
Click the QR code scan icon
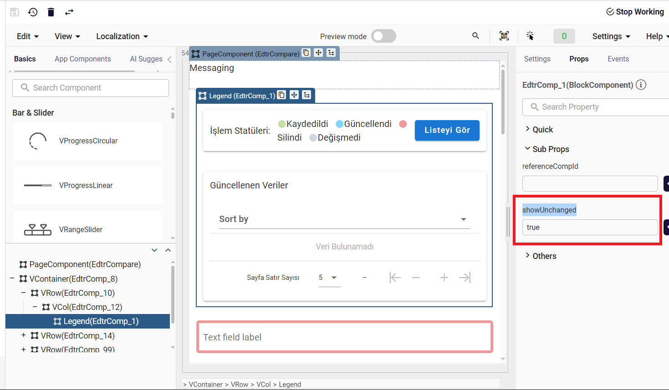pos(504,36)
